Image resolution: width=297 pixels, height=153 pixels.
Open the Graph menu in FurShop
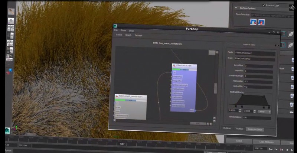(128, 35)
